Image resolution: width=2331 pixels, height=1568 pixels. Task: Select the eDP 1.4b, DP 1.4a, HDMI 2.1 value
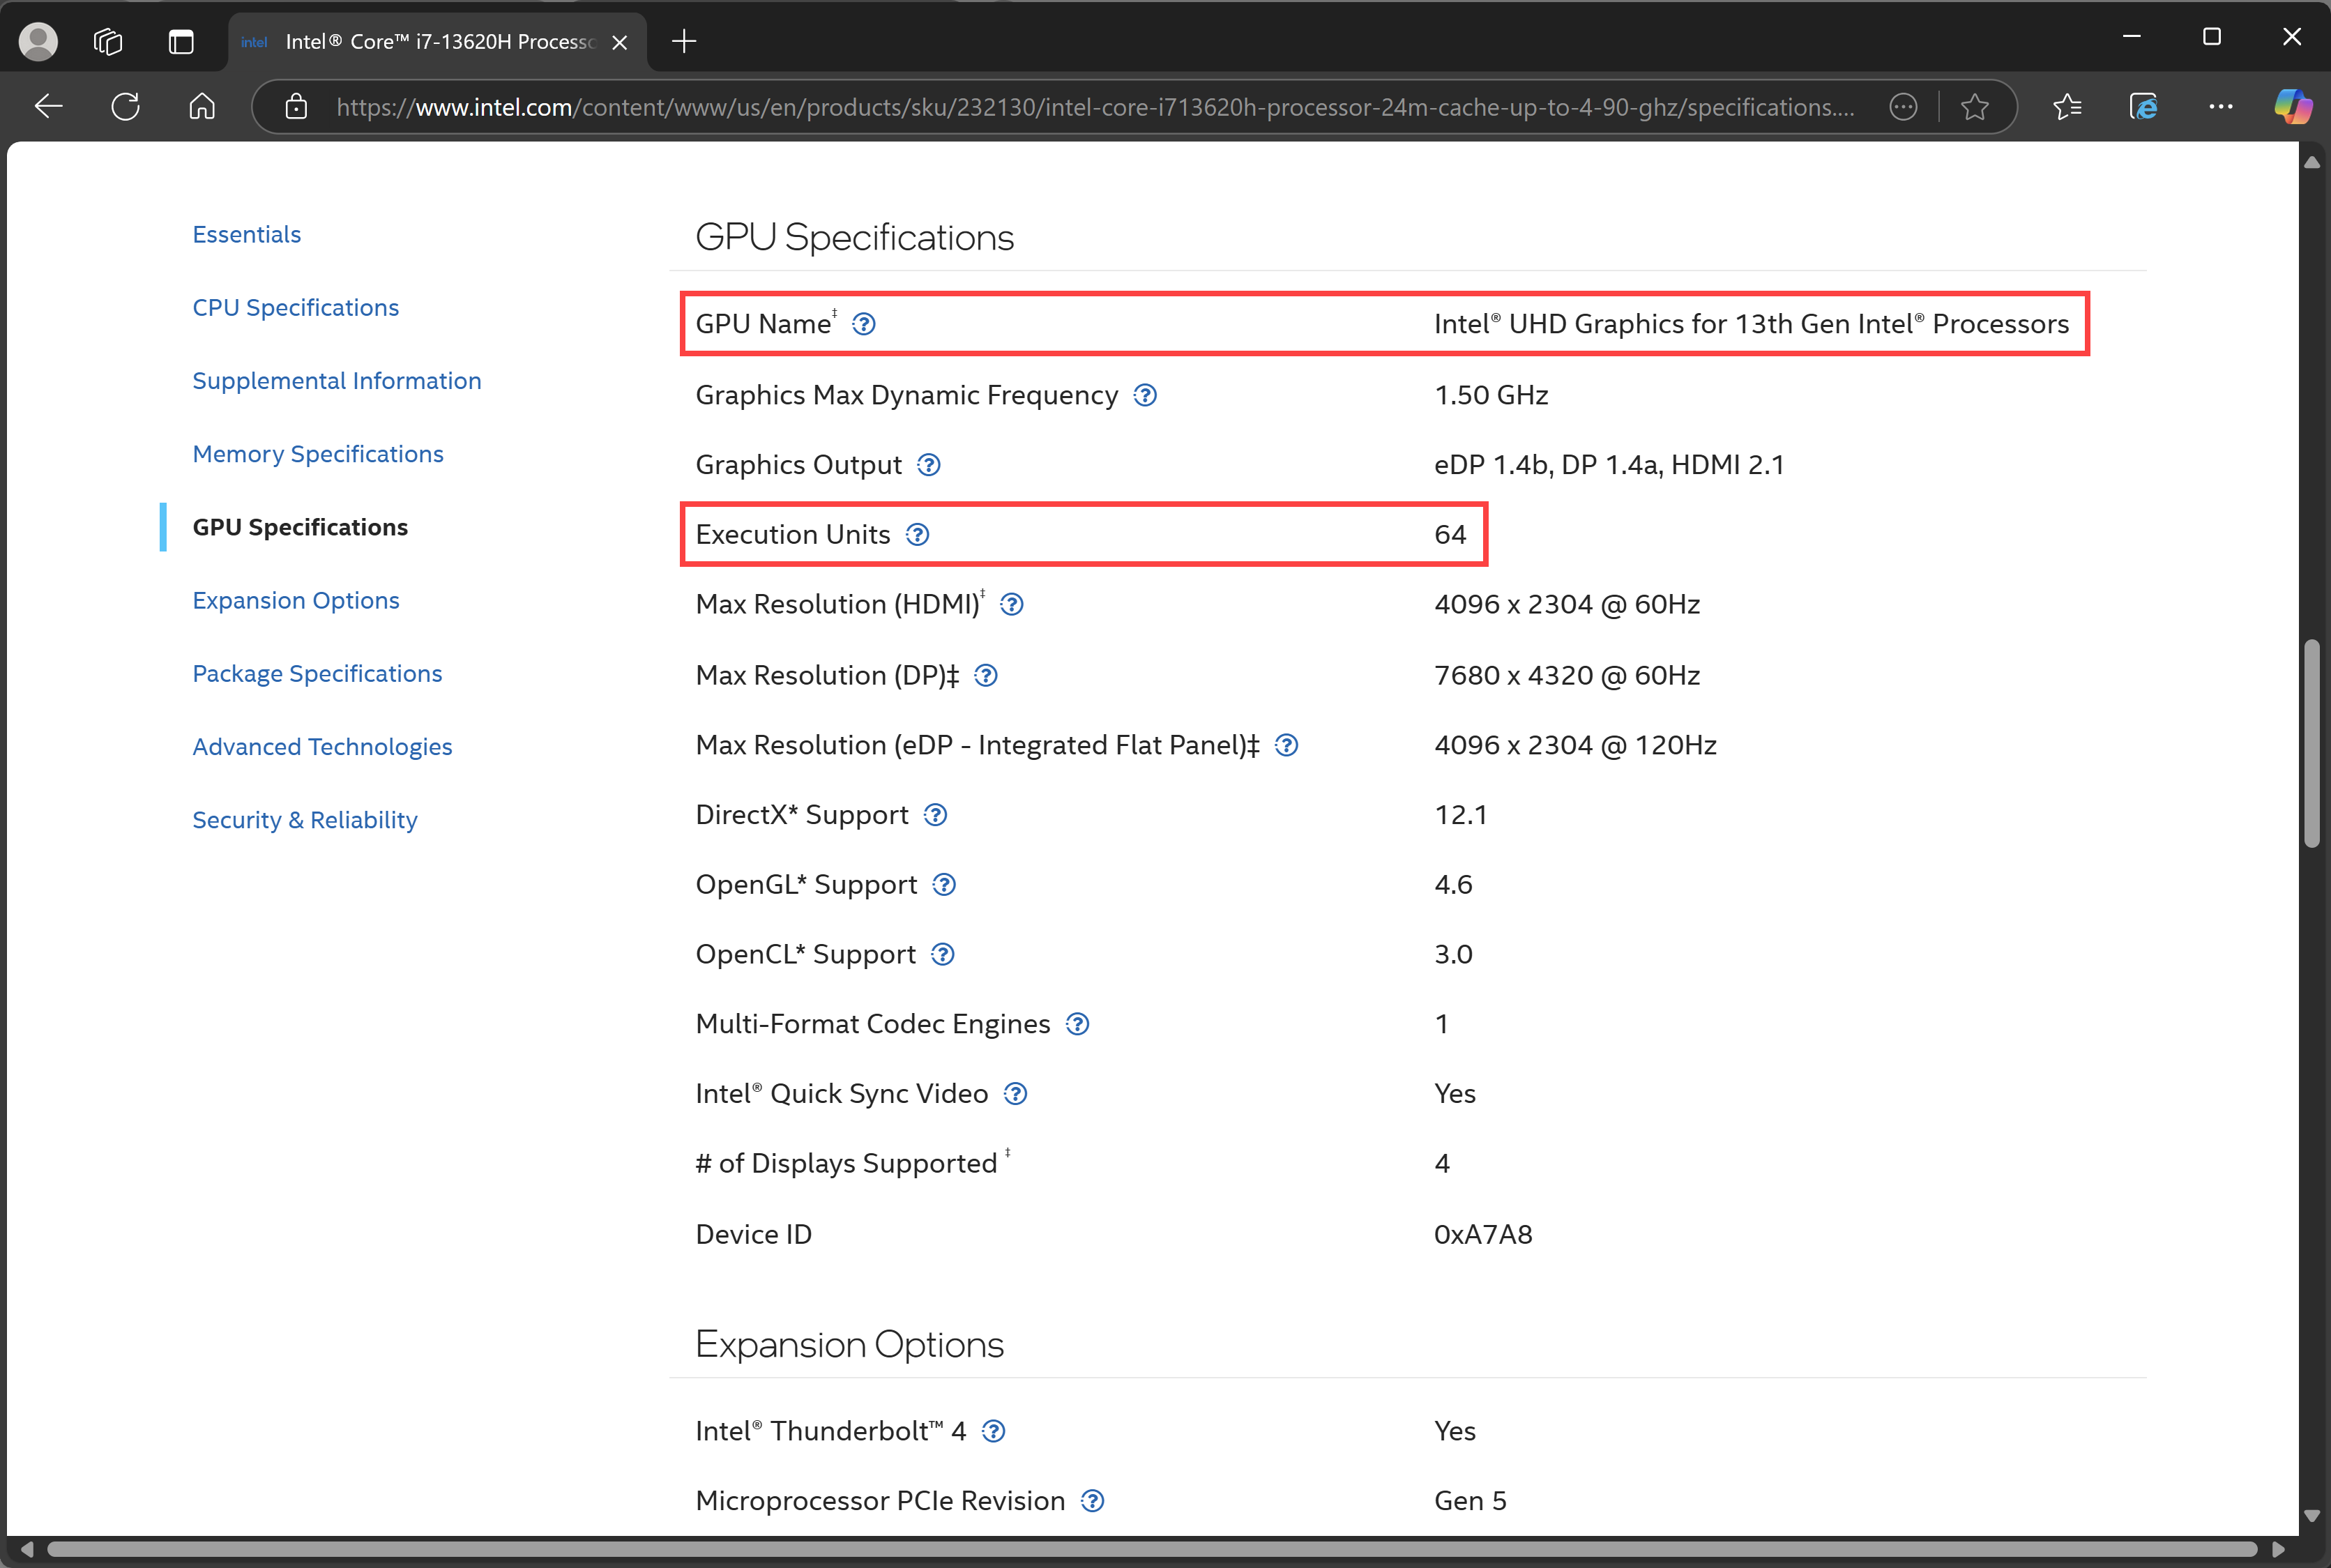coord(1609,465)
